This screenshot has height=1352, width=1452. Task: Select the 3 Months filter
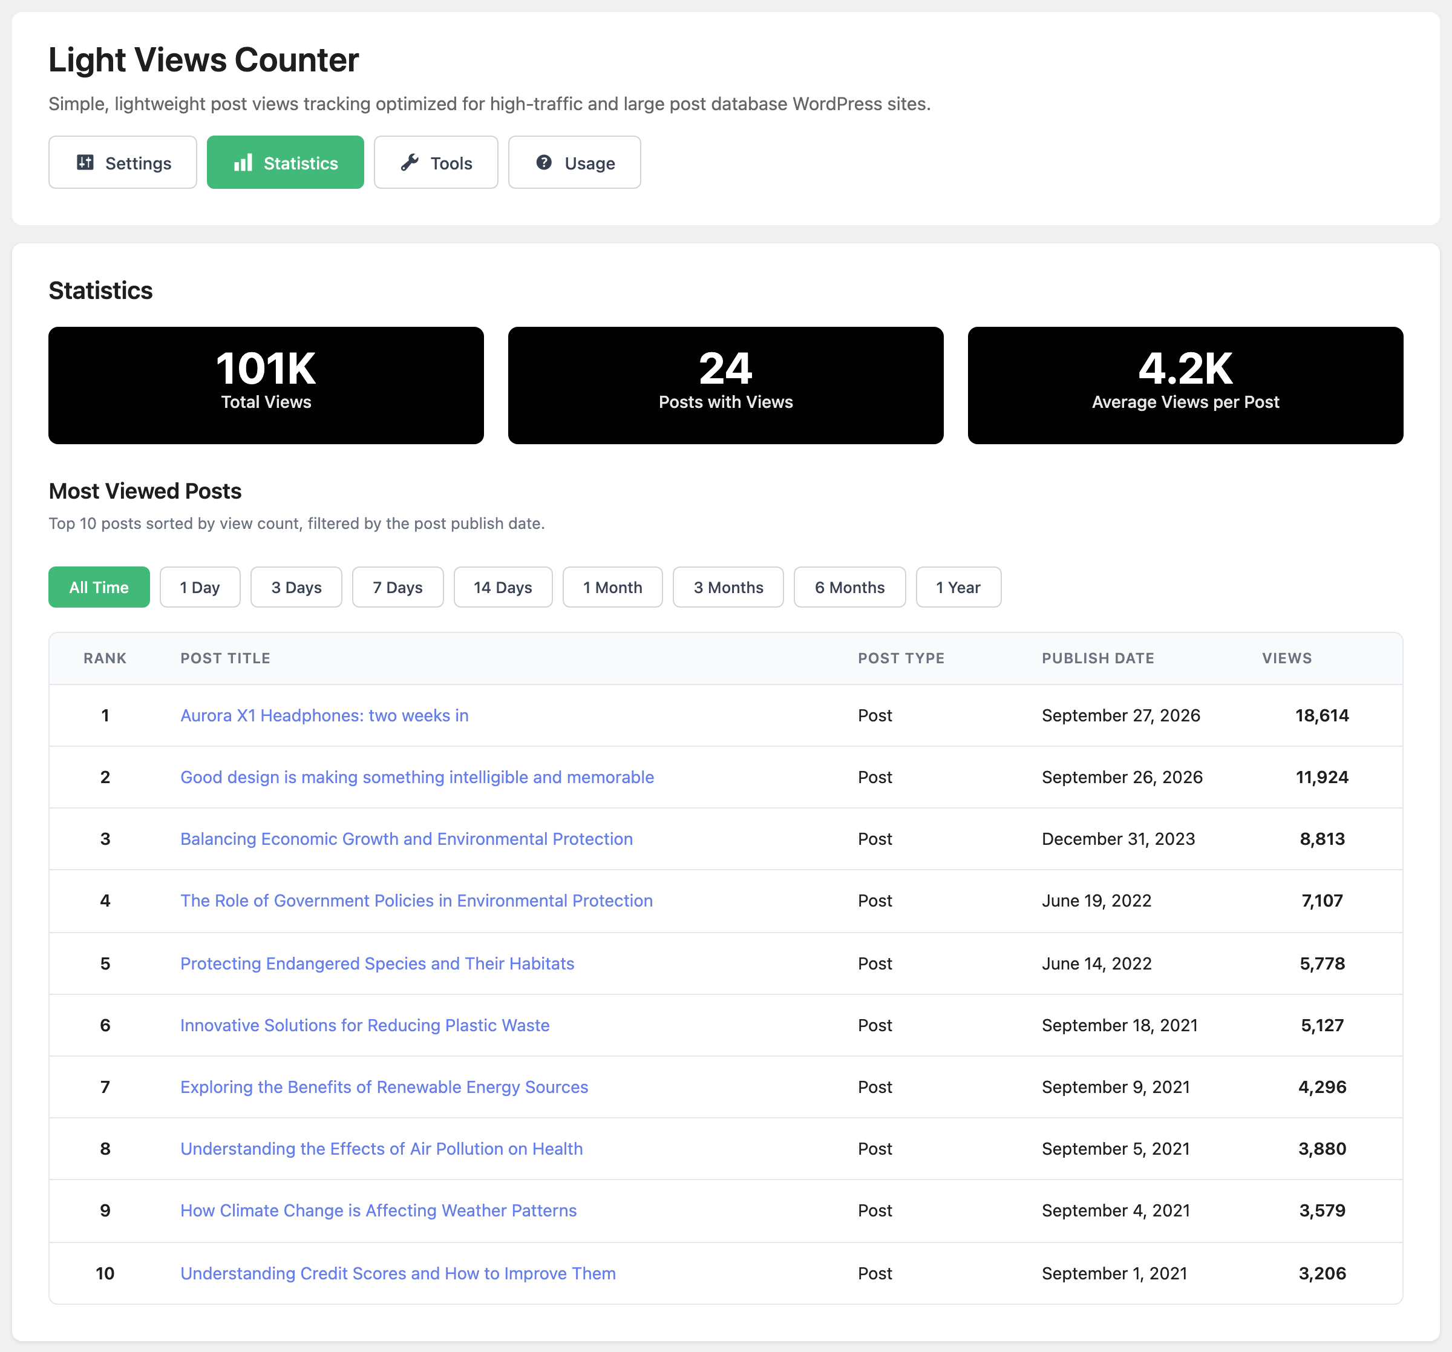click(728, 587)
